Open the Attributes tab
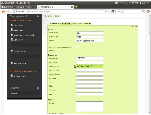 87,23
